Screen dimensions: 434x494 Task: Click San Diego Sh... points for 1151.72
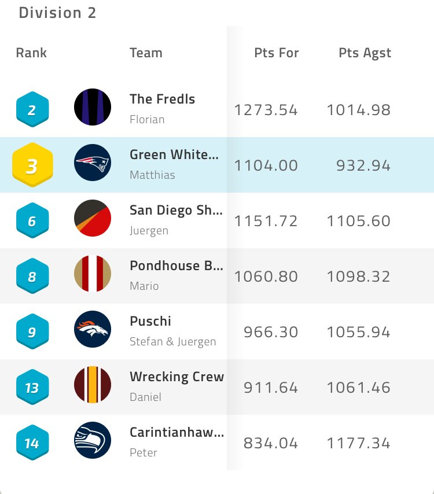click(266, 221)
